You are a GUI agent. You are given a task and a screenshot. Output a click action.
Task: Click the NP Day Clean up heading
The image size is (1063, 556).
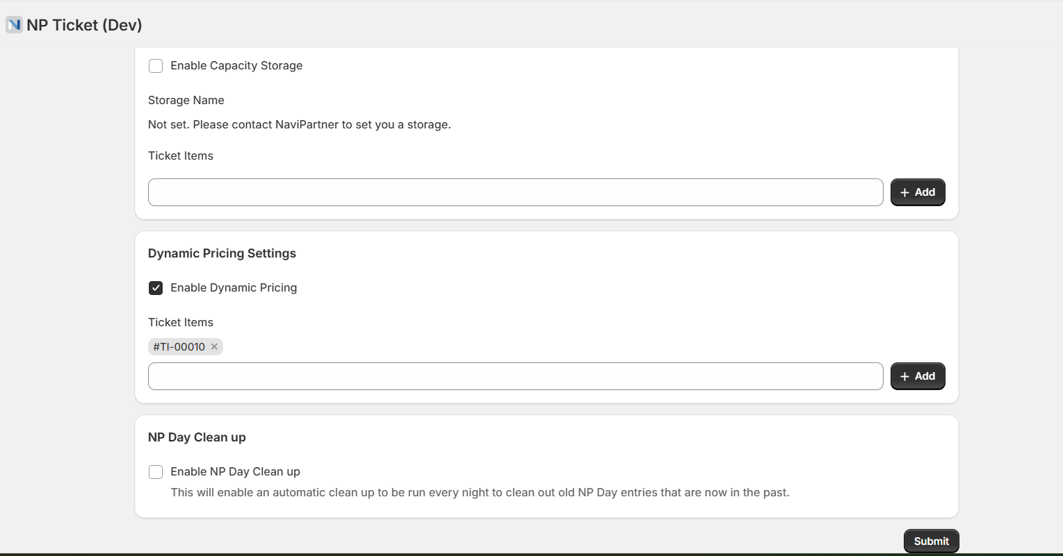coord(197,437)
